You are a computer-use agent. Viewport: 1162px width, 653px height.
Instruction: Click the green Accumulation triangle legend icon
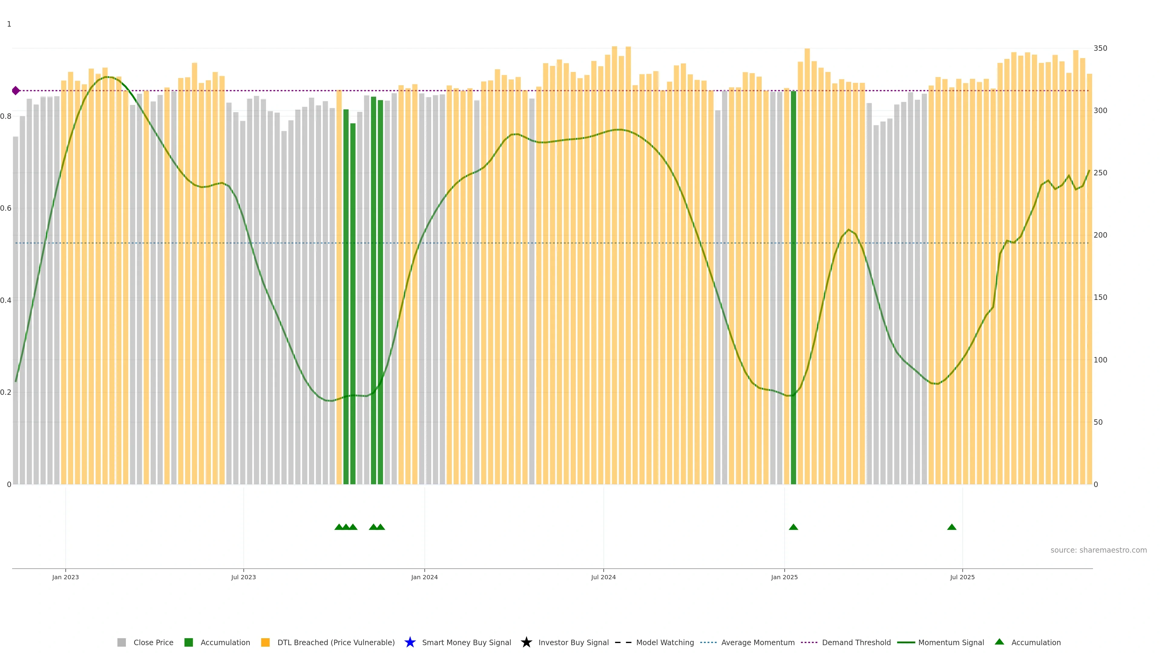coord(999,642)
